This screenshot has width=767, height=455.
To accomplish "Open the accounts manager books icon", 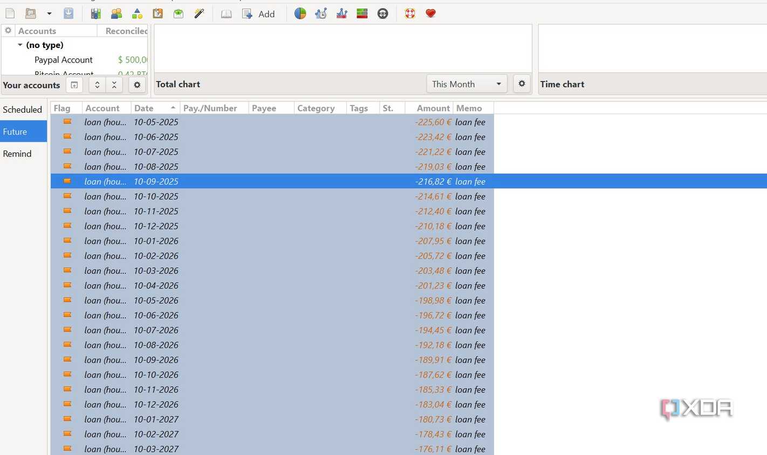I will click(95, 13).
